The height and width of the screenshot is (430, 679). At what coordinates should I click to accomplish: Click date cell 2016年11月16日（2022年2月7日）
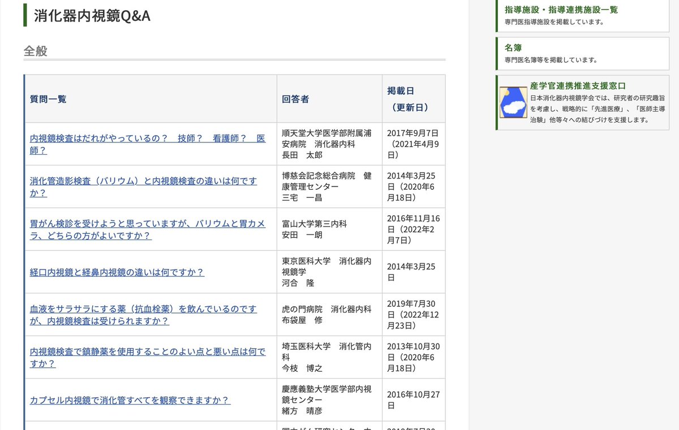(x=414, y=229)
